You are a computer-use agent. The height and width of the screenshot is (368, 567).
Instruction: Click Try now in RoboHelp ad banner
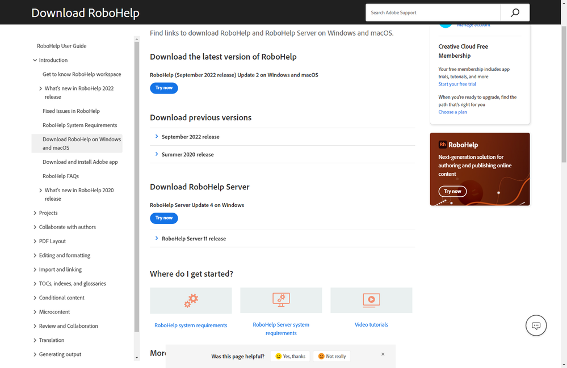coord(452,191)
